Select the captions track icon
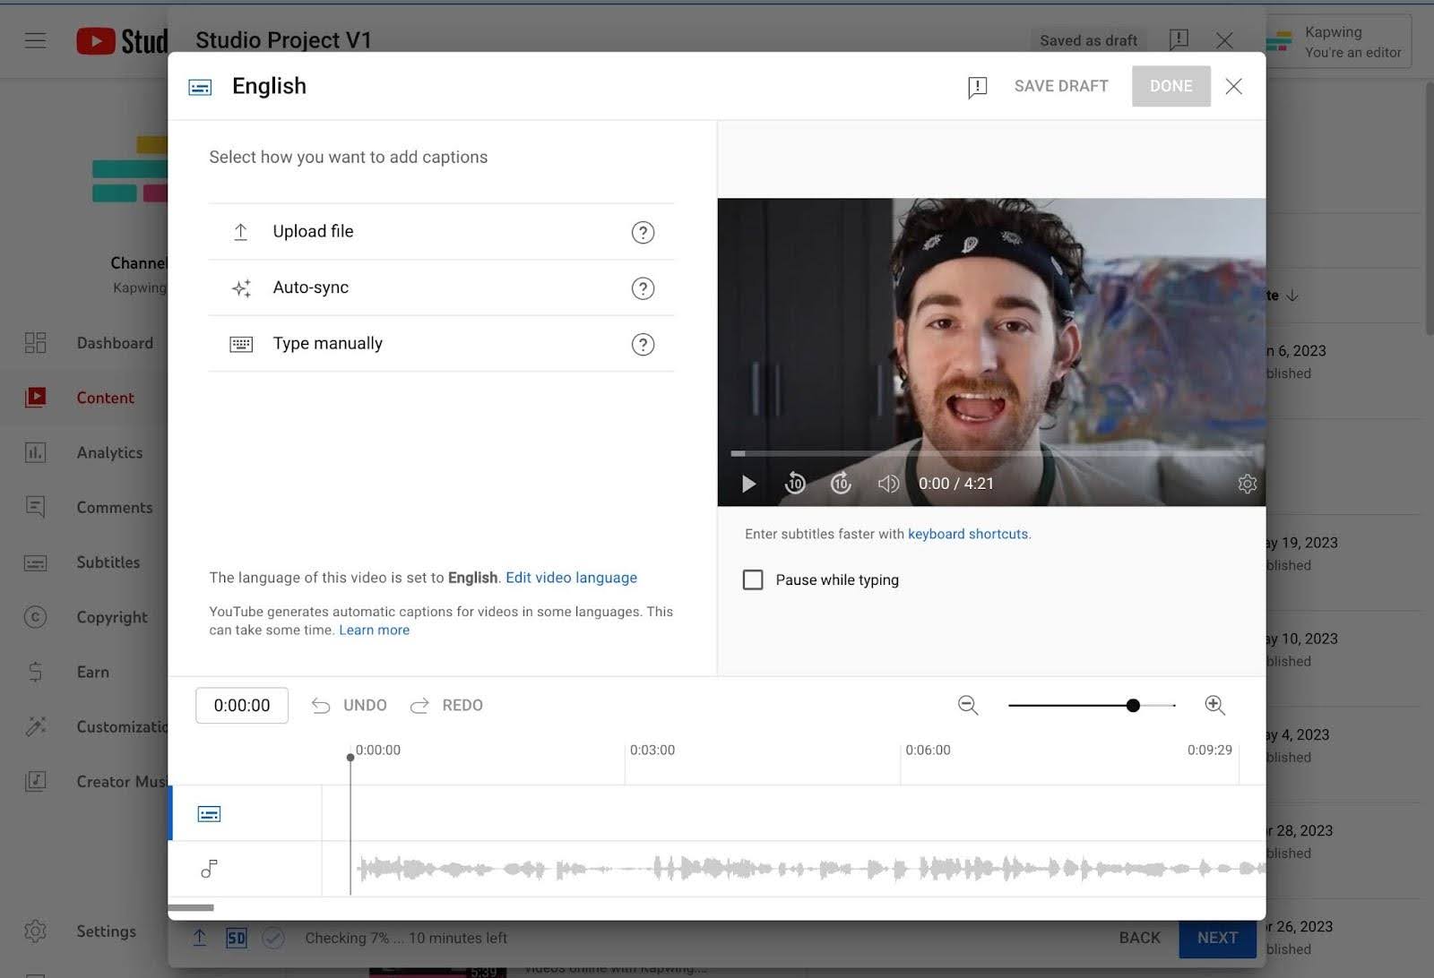The height and width of the screenshot is (978, 1434). click(x=209, y=814)
